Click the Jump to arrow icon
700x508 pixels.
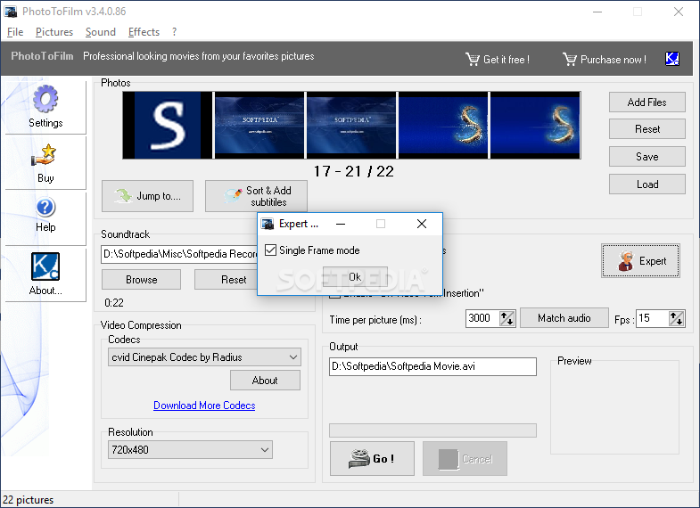[123, 196]
